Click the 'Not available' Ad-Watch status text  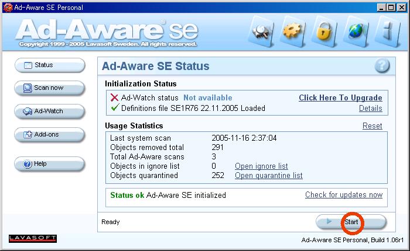coord(207,97)
